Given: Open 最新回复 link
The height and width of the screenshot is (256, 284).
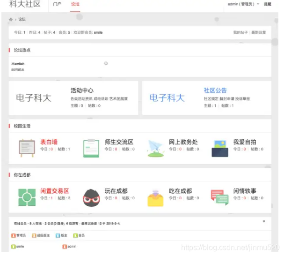Looking at the screenshot, I should pyautogui.click(x=258, y=32).
